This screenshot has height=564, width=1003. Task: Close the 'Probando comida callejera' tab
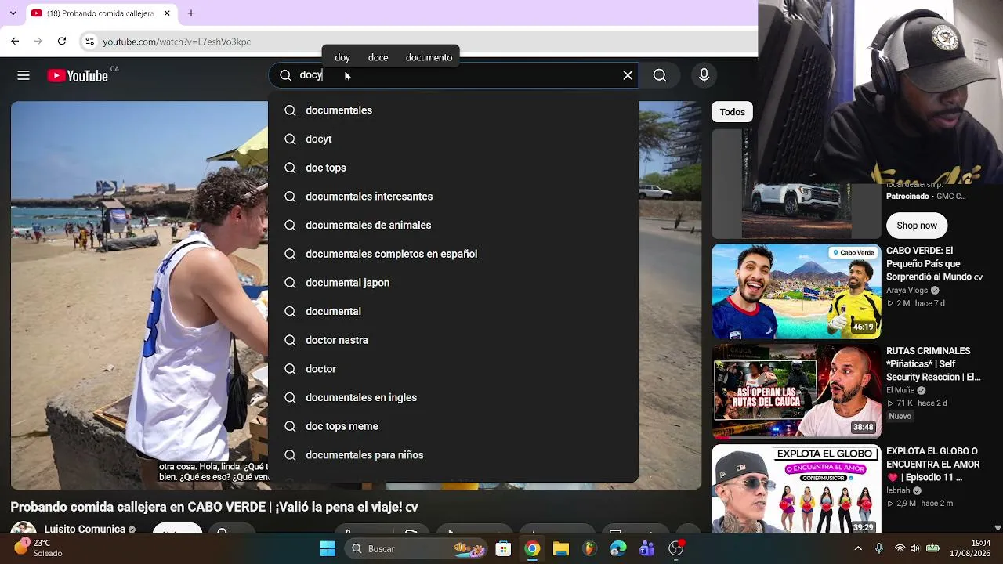tap(167, 13)
